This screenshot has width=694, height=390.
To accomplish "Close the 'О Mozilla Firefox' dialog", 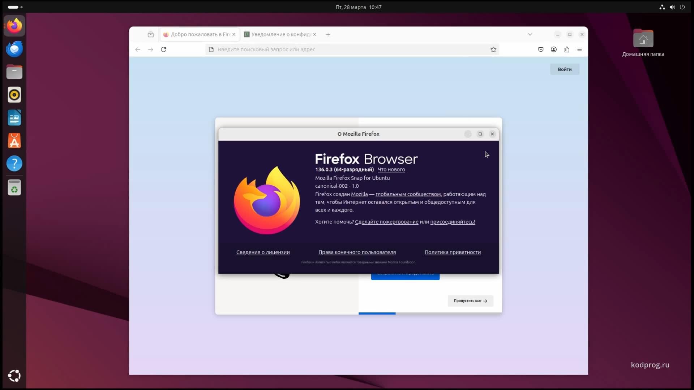I will click(492, 134).
